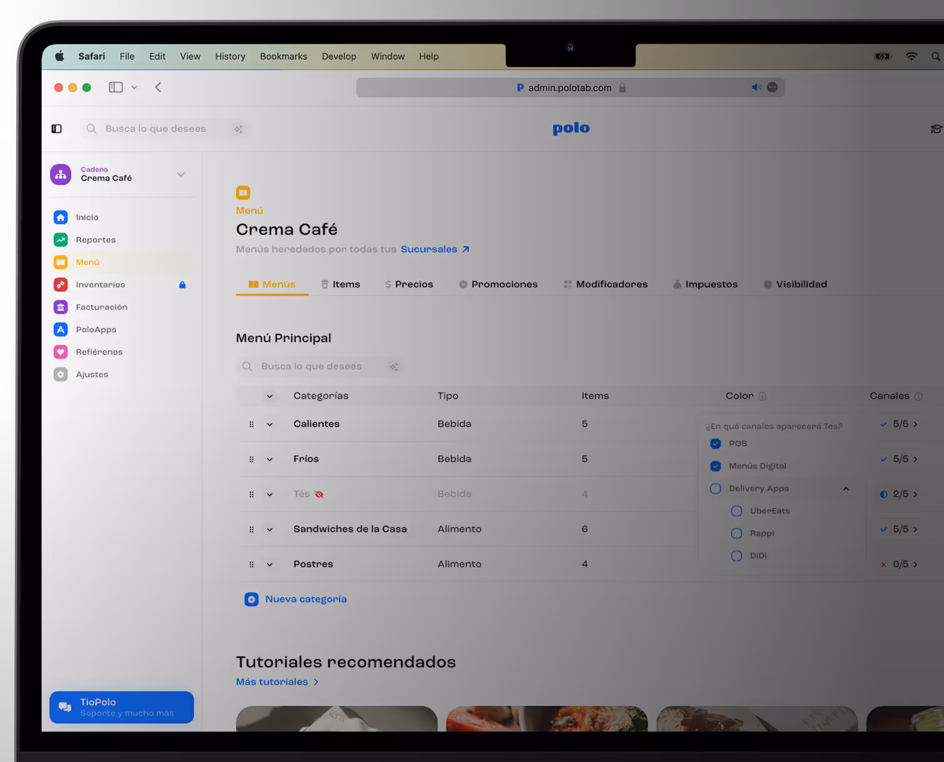Viewport: 944px width, 762px height.
Task: Click the plus icon for Nueva categoría
Action: pos(252,599)
